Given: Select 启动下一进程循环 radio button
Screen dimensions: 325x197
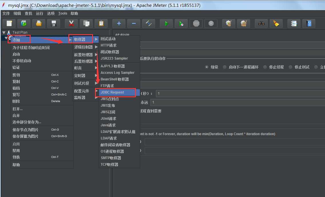Looking at the screenshot, I should click(x=225, y=67).
